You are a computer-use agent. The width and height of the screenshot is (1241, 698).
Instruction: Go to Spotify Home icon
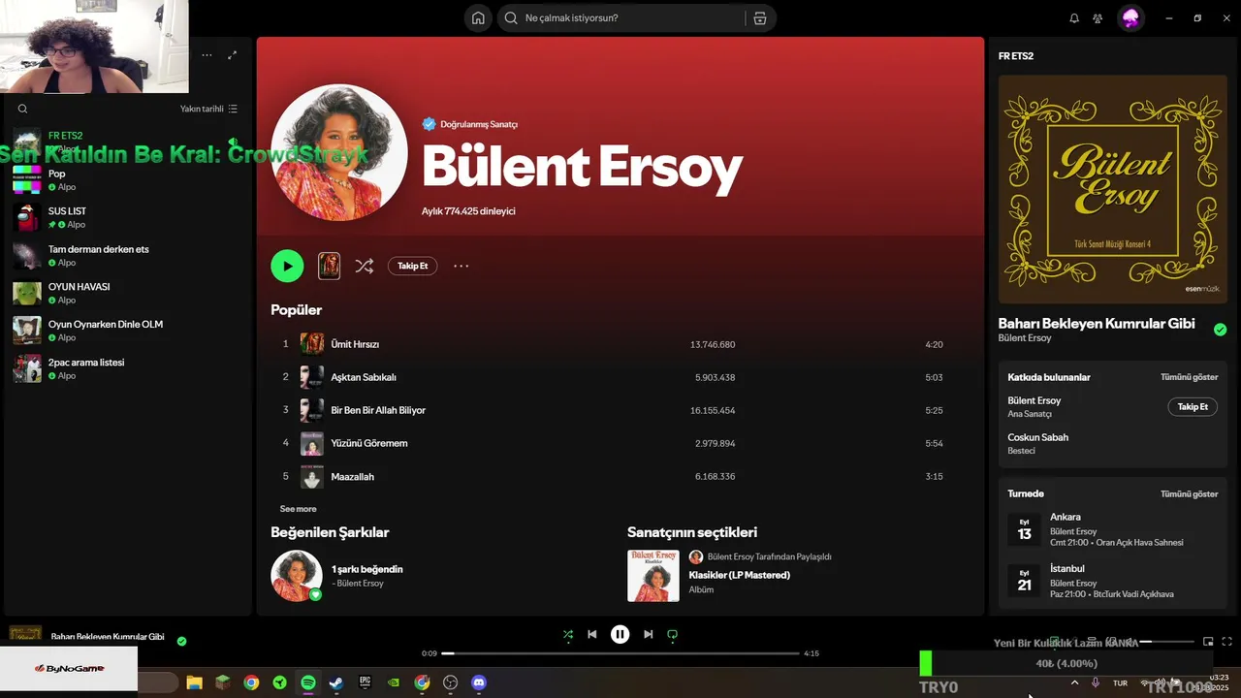(x=478, y=18)
